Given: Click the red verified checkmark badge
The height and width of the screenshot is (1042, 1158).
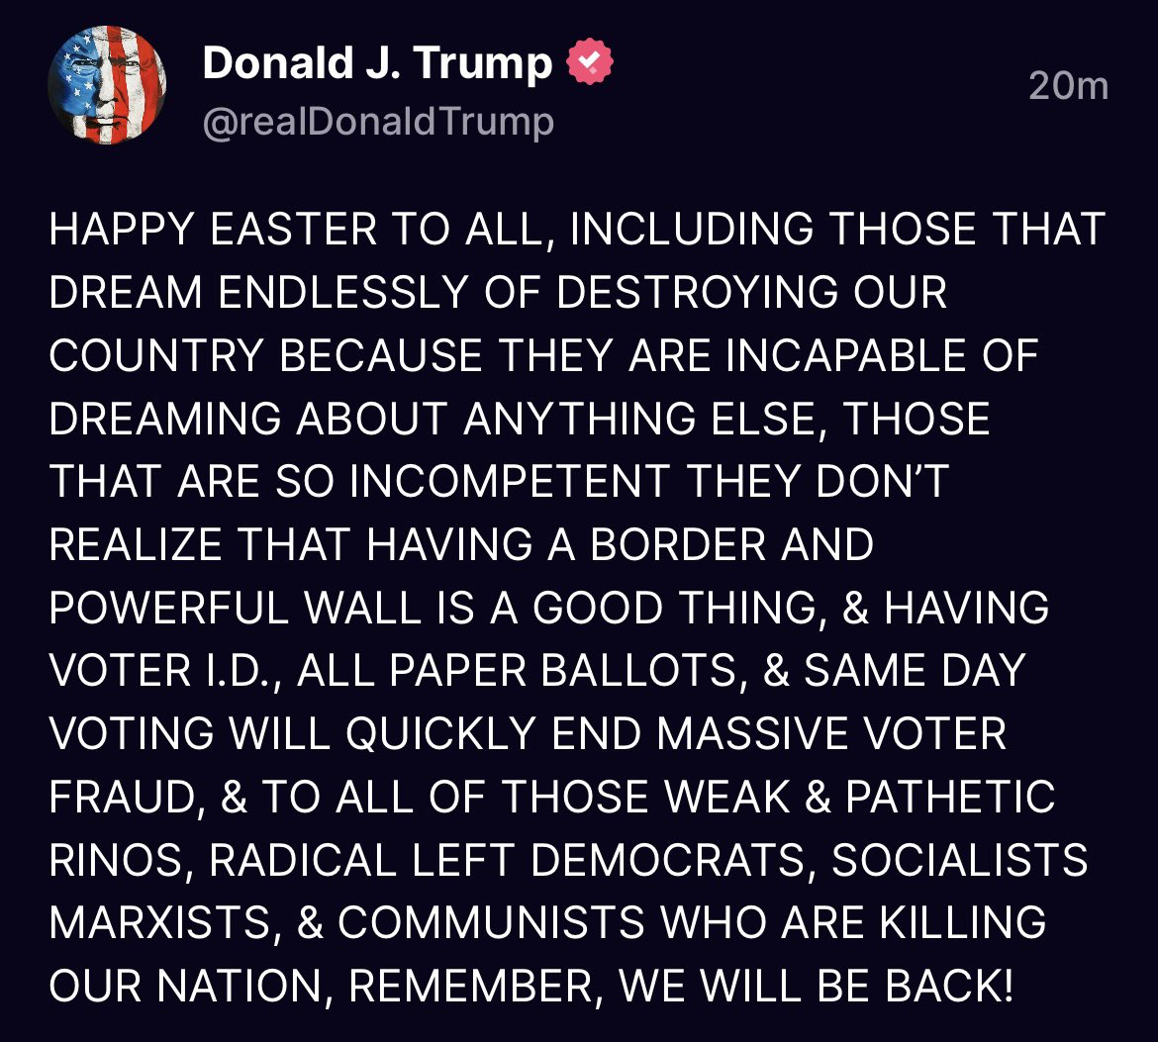Looking at the screenshot, I should pos(589,62).
